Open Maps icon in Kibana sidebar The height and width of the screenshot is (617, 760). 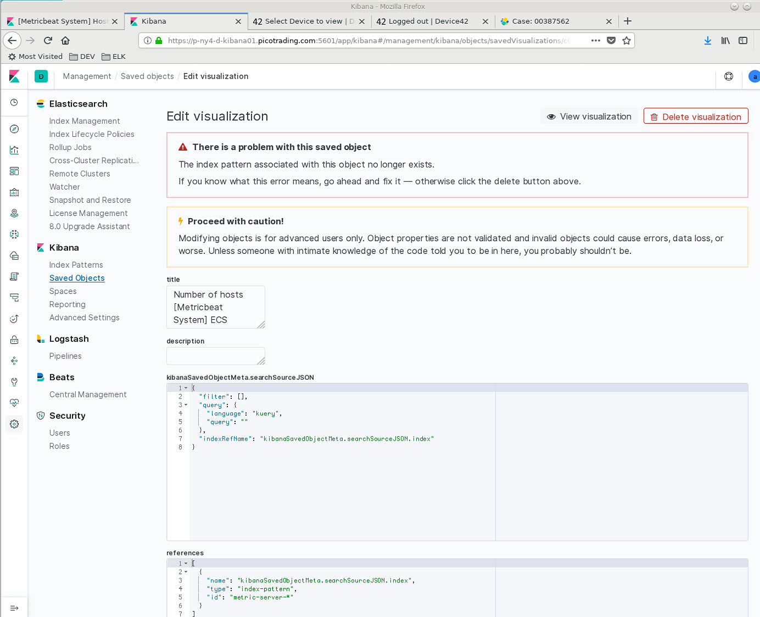[x=14, y=213]
